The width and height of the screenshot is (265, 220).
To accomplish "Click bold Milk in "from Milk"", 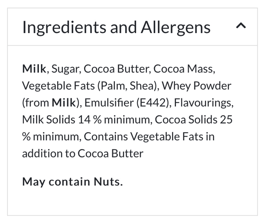I will coord(64,103).
